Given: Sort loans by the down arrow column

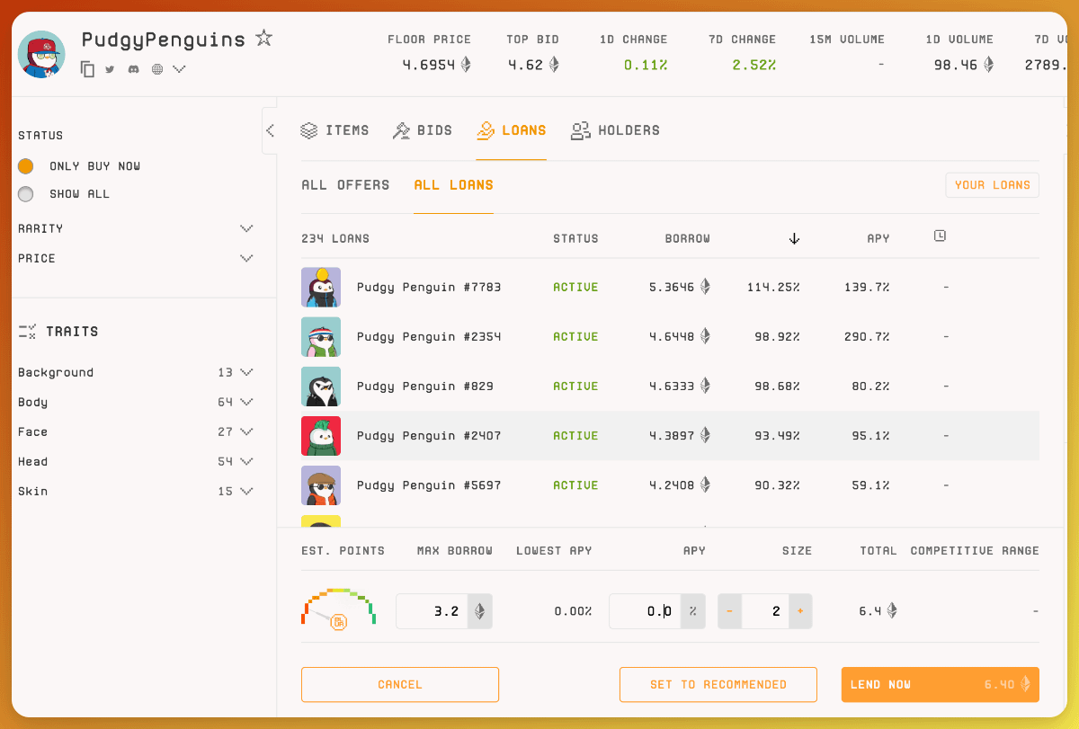Looking at the screenshot, I should (x=794, y=238).
